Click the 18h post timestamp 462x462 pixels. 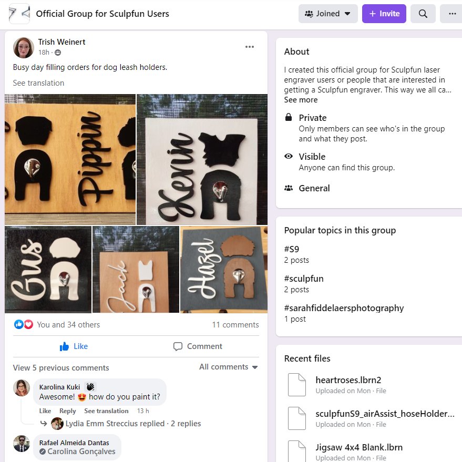point(44,53)
